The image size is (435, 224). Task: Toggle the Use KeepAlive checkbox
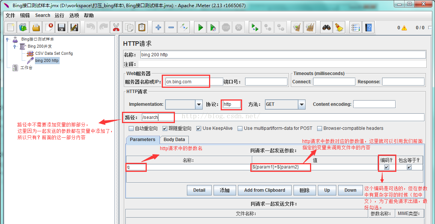pyautogui.click(x=199, y=129)
